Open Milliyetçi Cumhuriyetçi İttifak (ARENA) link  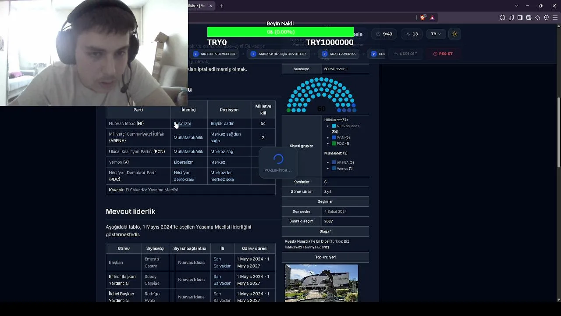coord(137,137)
